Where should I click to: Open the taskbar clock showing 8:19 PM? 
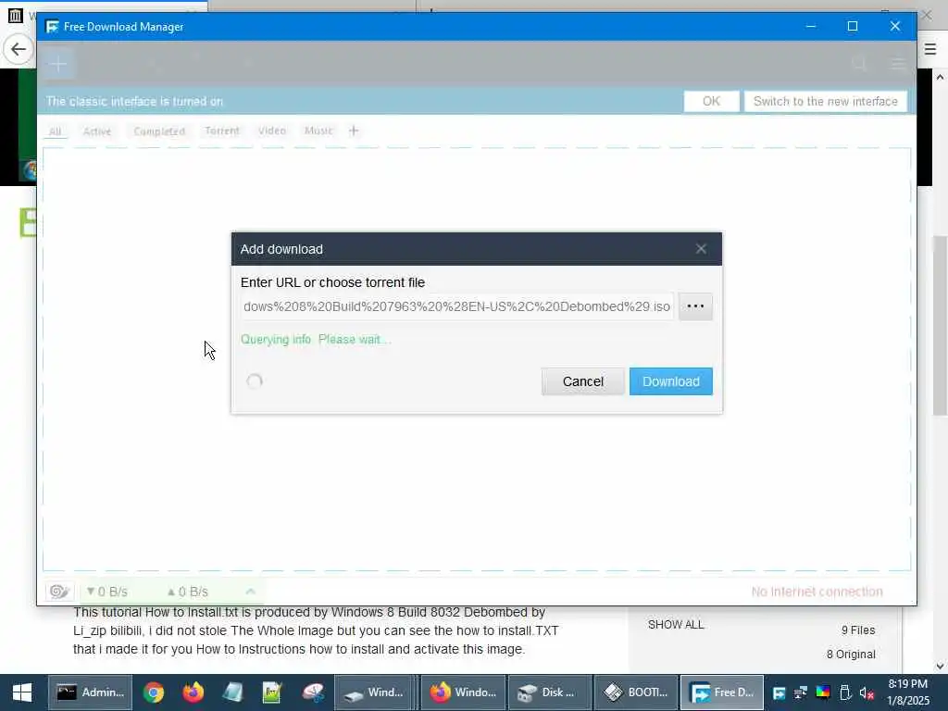(907, 692)
